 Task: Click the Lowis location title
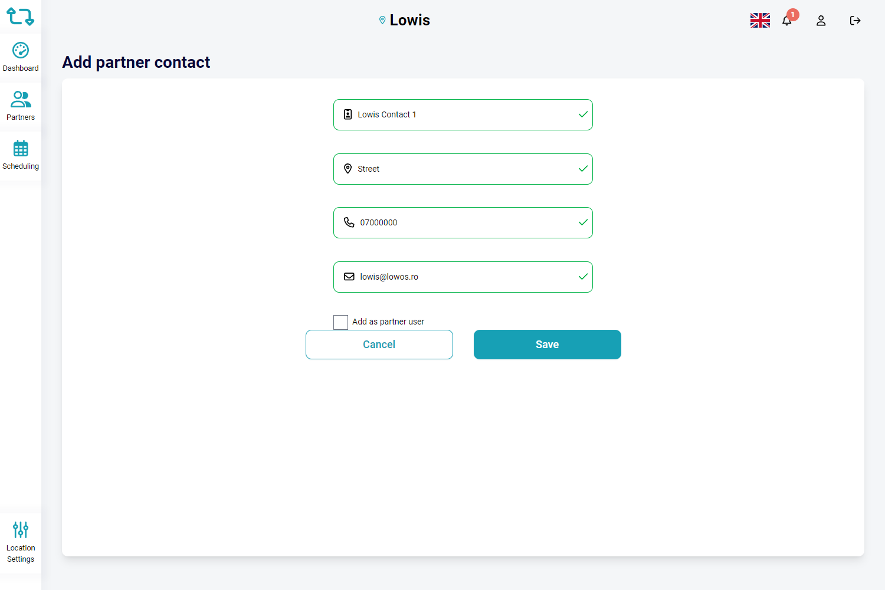click(x=410, y=20)
